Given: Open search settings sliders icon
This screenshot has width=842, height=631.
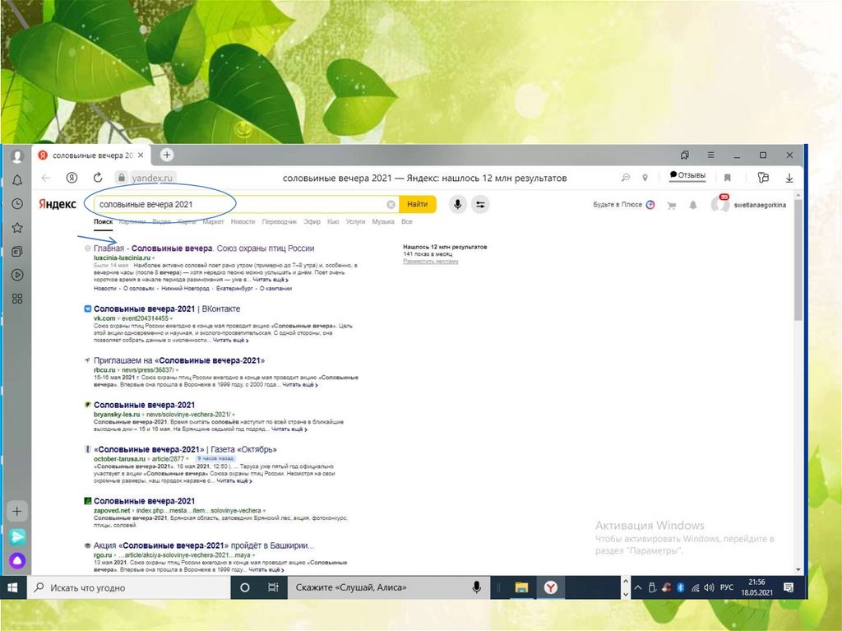Looking at the screenshot, I should click(480, 204).
